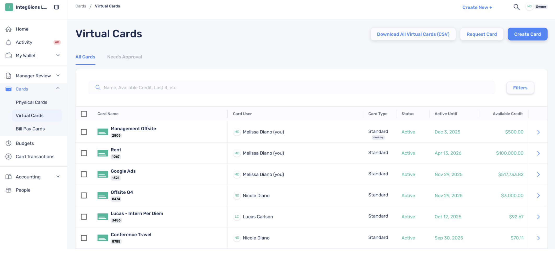The height and width of the screenshot is (255, 555).
Task: Open the Filters button
Action: [x=520, y=88]
